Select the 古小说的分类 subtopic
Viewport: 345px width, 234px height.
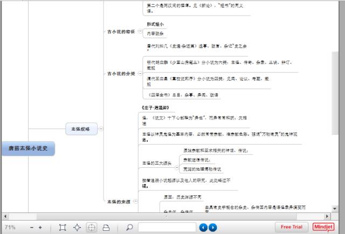click(x=121, y=74)
